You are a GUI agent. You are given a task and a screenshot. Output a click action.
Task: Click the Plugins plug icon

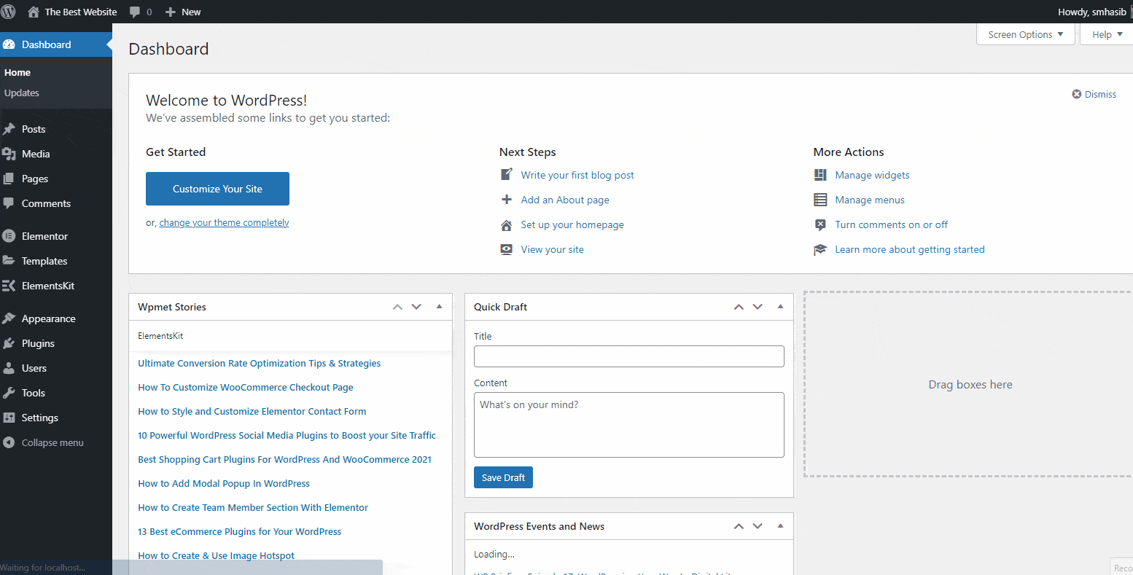tap(9, 343)
